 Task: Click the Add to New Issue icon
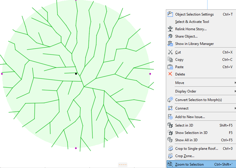tap(170, 117)
